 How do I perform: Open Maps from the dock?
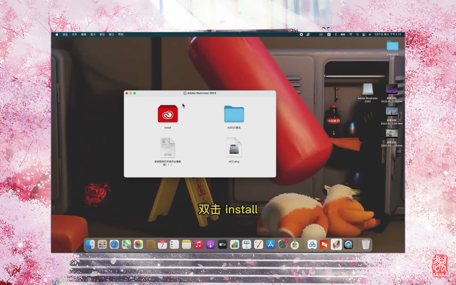(x=126, y=244)
